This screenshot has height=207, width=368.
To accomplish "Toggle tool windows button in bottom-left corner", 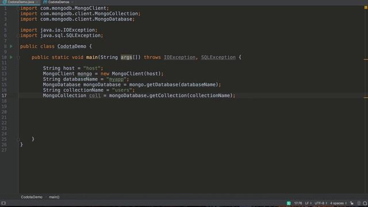I will (3, 203).
